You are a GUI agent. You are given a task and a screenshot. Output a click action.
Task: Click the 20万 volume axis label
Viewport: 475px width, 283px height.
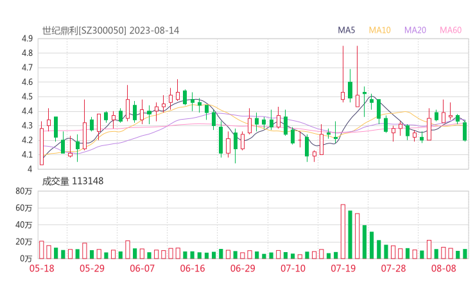click(x=24, y=242)
